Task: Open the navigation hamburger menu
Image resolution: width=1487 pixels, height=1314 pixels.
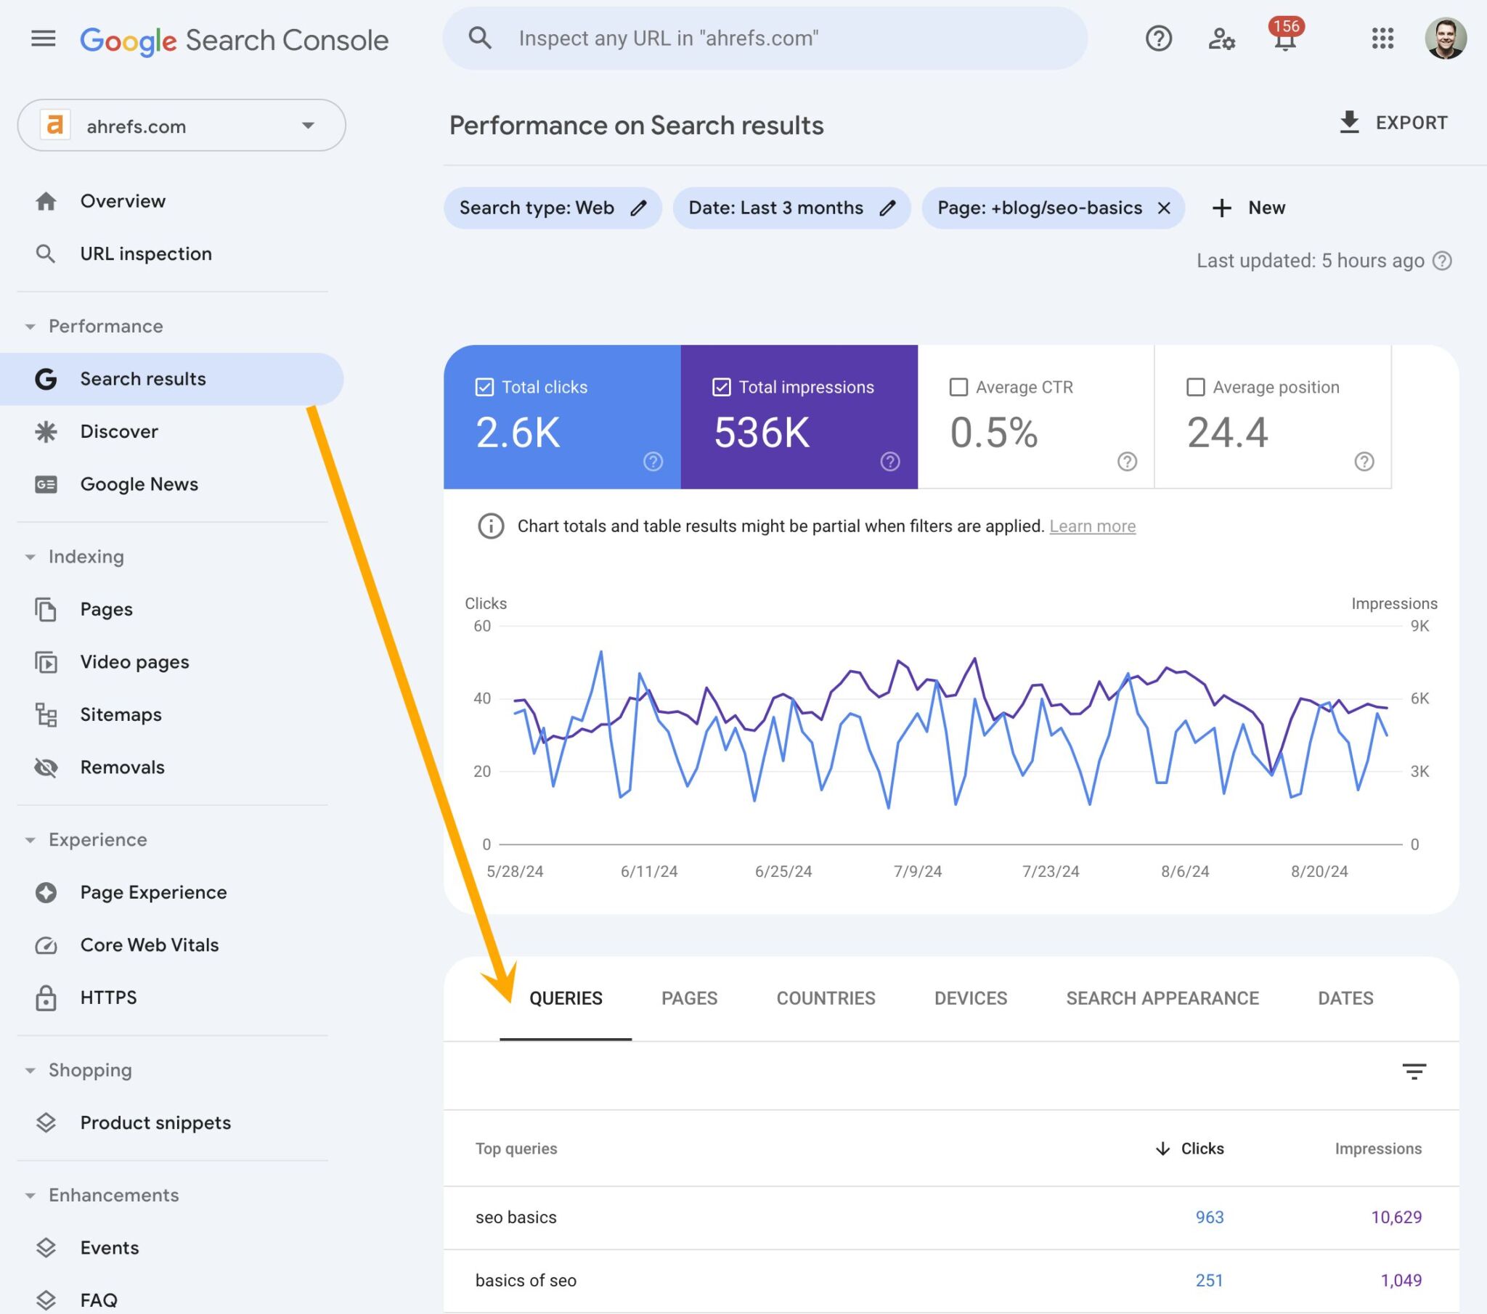Action: [x=43, y=38]
